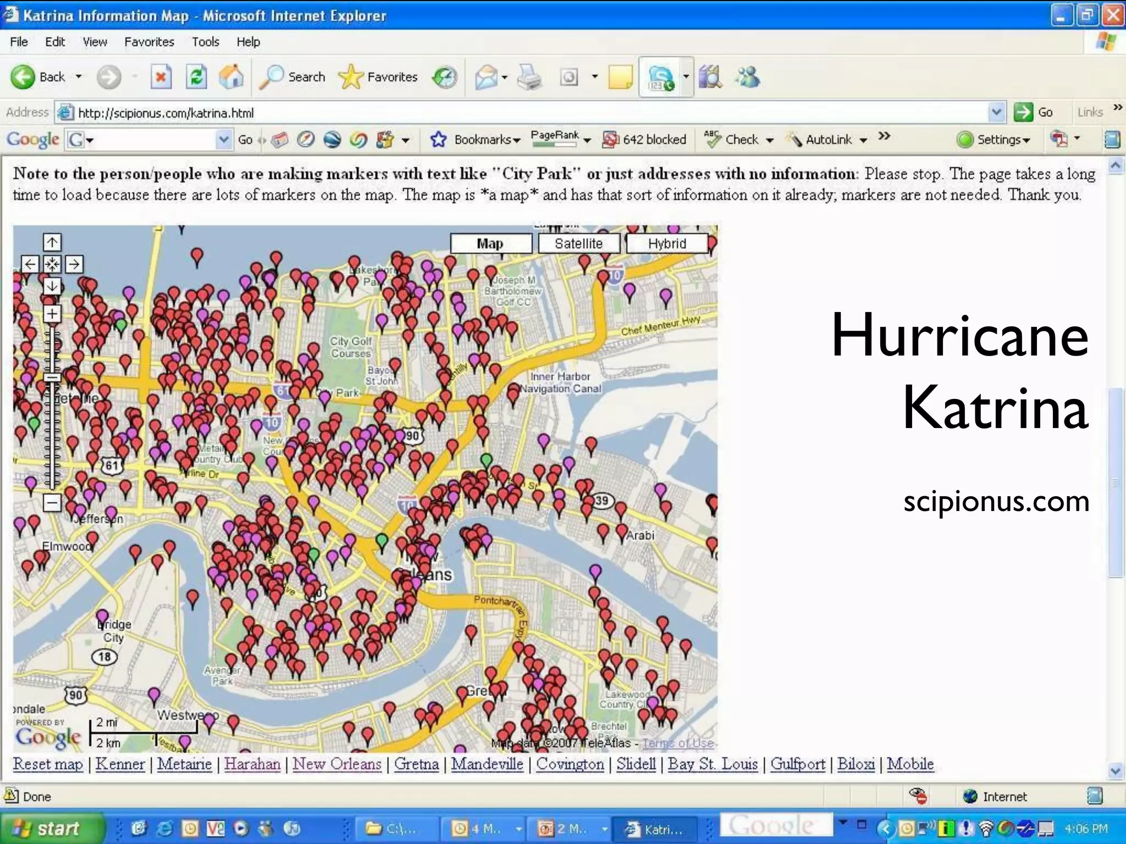Open the AutoLink dropdown
Image resolution: width=1126 pixels, height=844 pixels.
tap(863, 141)
